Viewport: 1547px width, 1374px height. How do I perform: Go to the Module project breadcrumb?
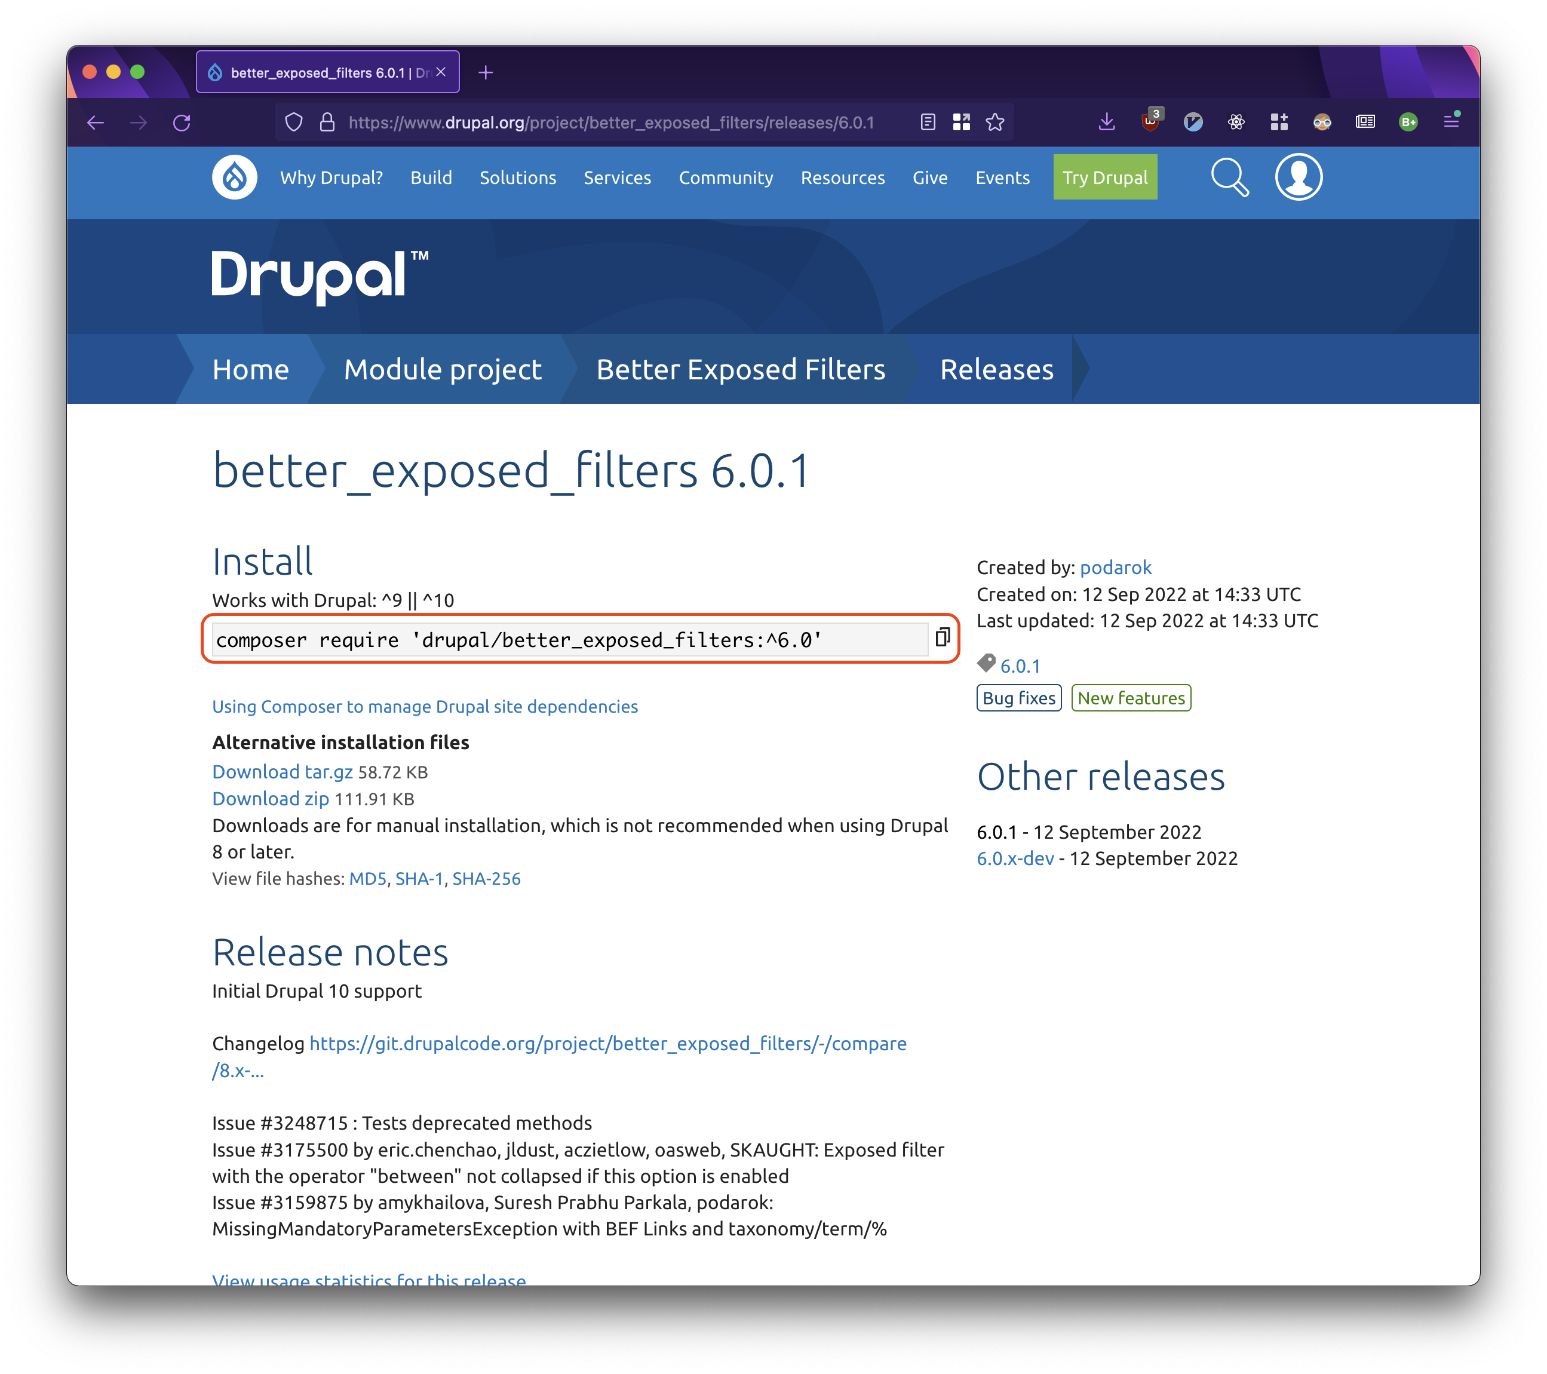[443, 369]
